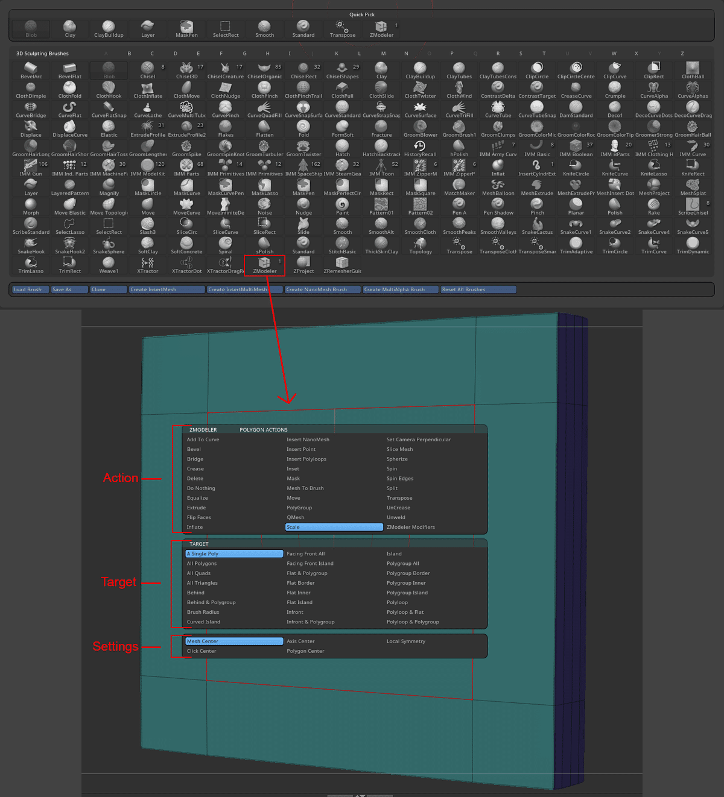Choose the Move brush

[147, 206]
